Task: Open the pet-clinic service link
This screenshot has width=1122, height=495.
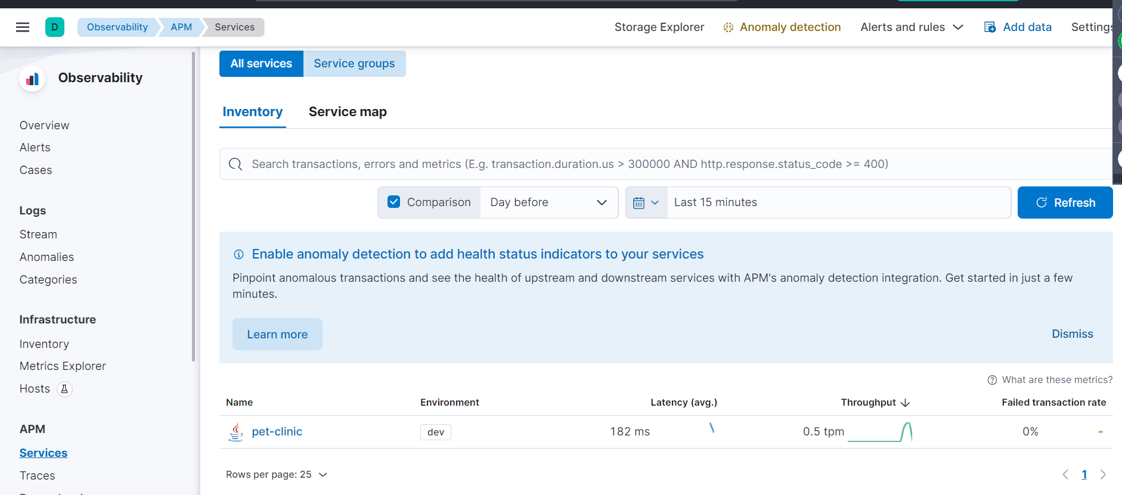Action: pos(277,432)
